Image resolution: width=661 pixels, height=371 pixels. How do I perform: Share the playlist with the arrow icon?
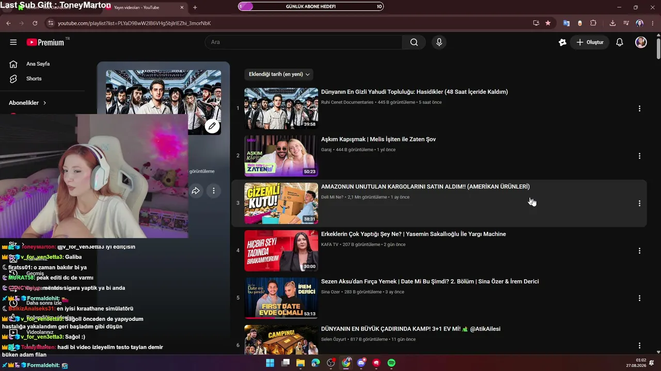[x=196, y=191]
